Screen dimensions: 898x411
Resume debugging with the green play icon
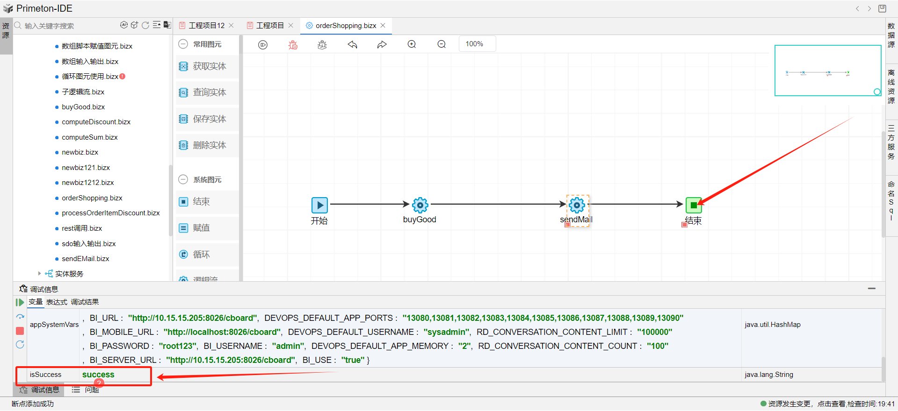click(20, 302)
